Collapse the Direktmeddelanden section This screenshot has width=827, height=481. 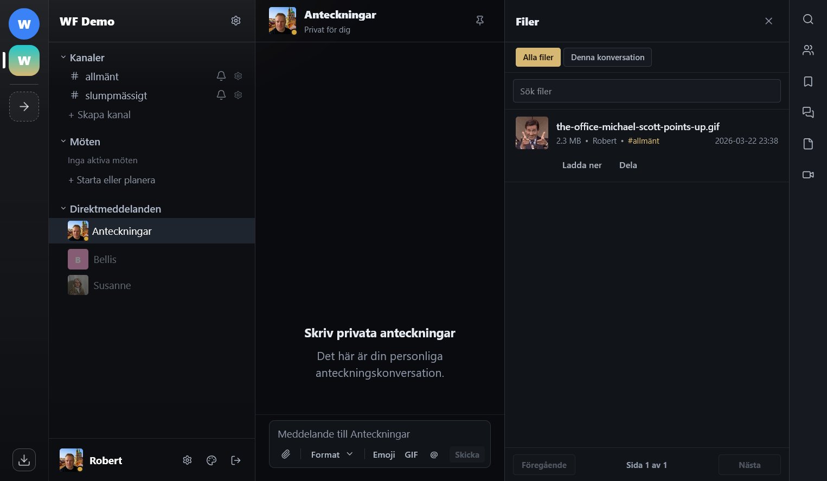[62, 208]
